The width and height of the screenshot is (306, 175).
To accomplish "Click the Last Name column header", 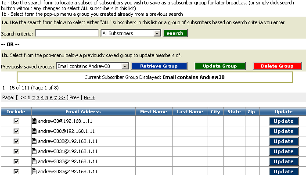I will point(190,112).
